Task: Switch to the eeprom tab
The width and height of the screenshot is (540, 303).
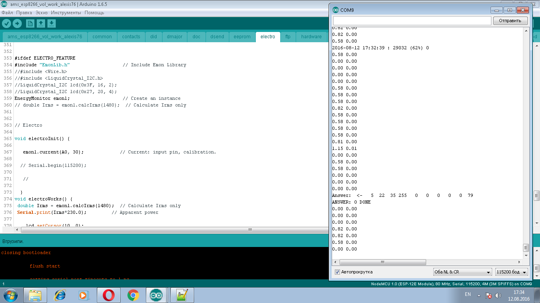Action: [x=242, y=37]
